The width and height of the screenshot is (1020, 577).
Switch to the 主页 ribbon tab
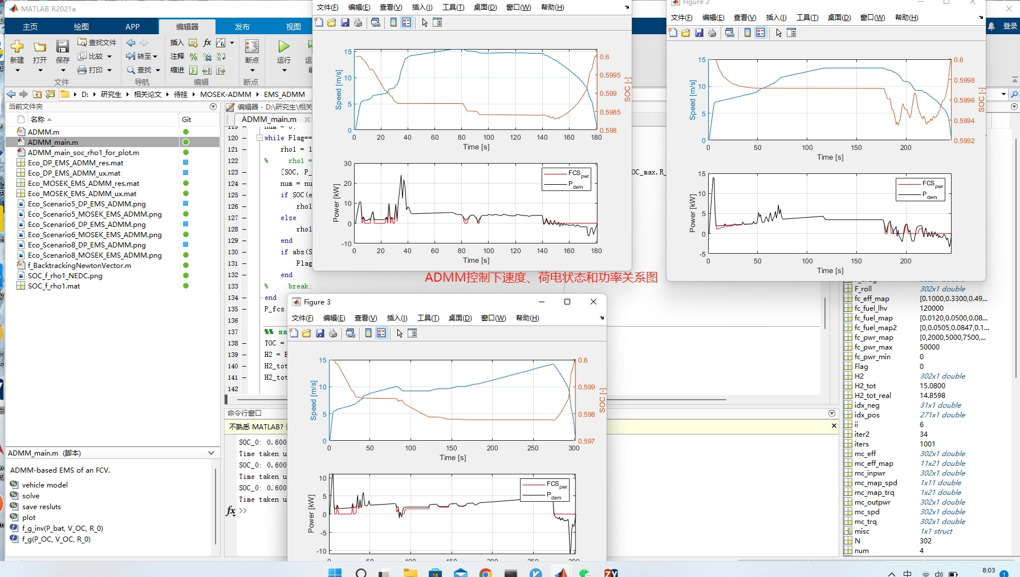30,27
